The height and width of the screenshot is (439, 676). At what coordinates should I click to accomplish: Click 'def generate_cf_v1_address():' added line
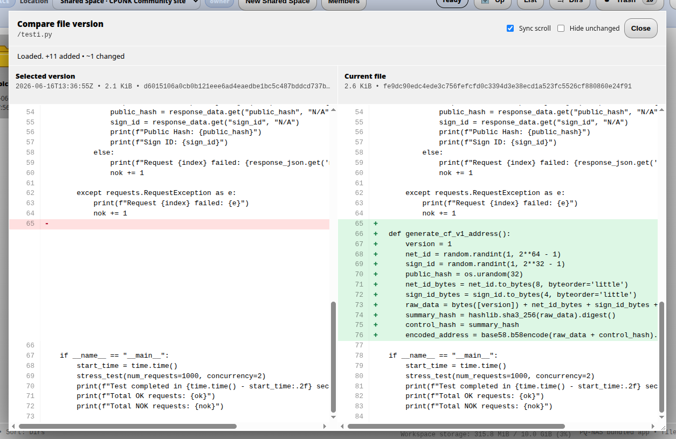449,234
